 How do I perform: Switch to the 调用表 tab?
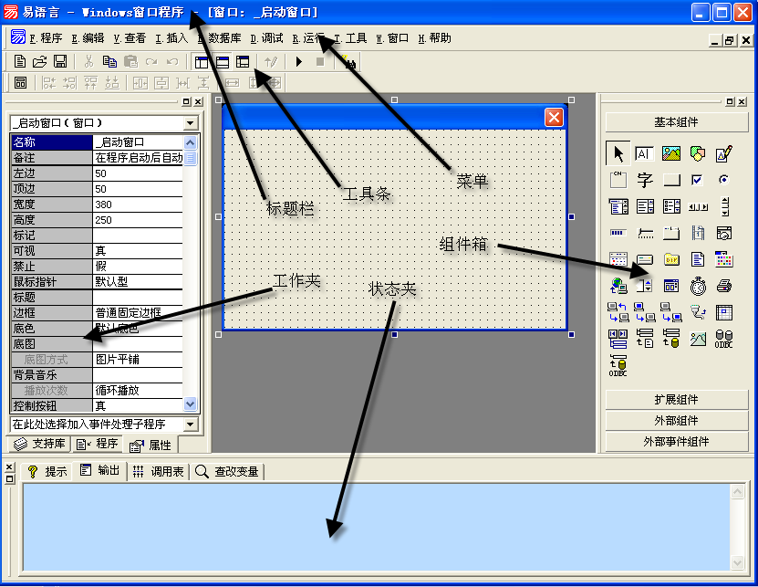click(159, 471)
